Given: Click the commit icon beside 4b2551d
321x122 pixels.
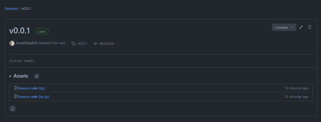Looking at the screenshot, I should (95, 44).
